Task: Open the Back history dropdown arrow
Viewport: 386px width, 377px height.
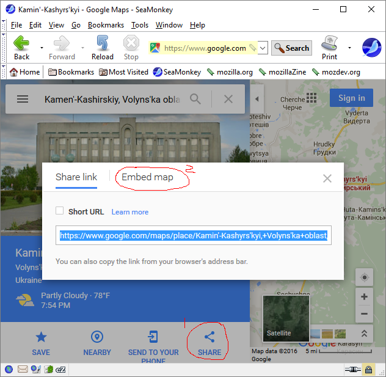Action: [42, 48]
